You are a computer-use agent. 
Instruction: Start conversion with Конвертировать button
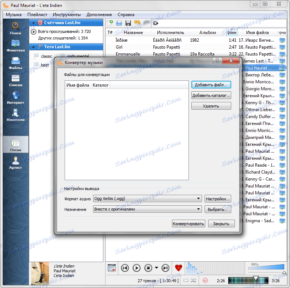pos(188,224)
